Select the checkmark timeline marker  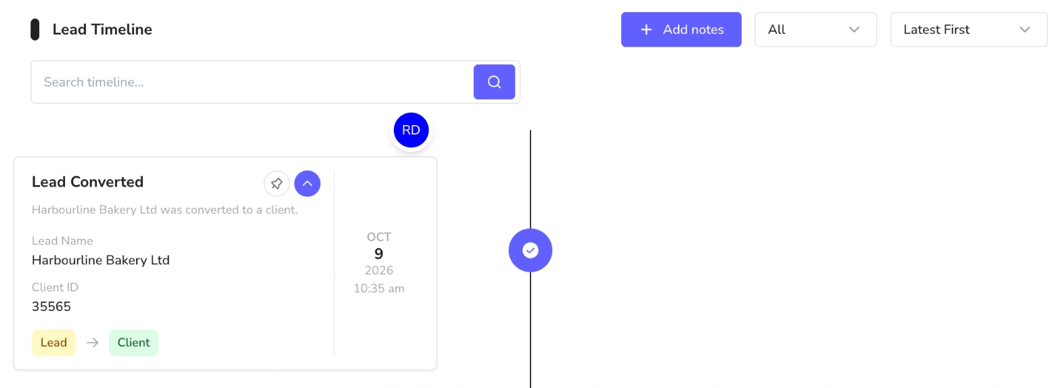click(x=530, y=251)
